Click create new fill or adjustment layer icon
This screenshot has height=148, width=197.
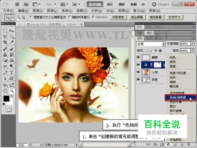point(169,144)
